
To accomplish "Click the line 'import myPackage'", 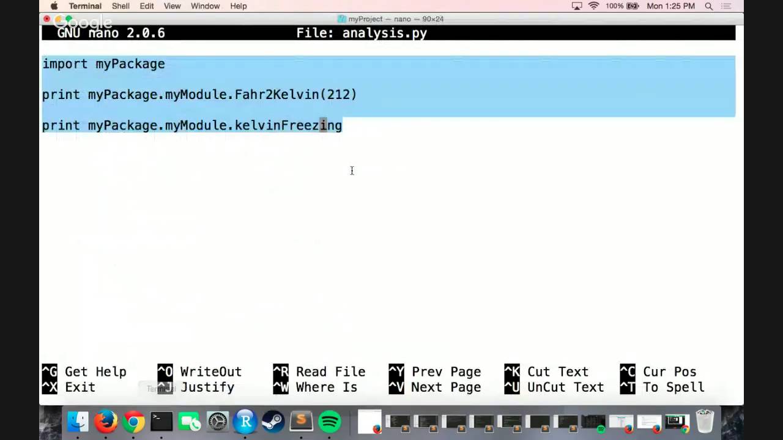I will coord(103,64).
